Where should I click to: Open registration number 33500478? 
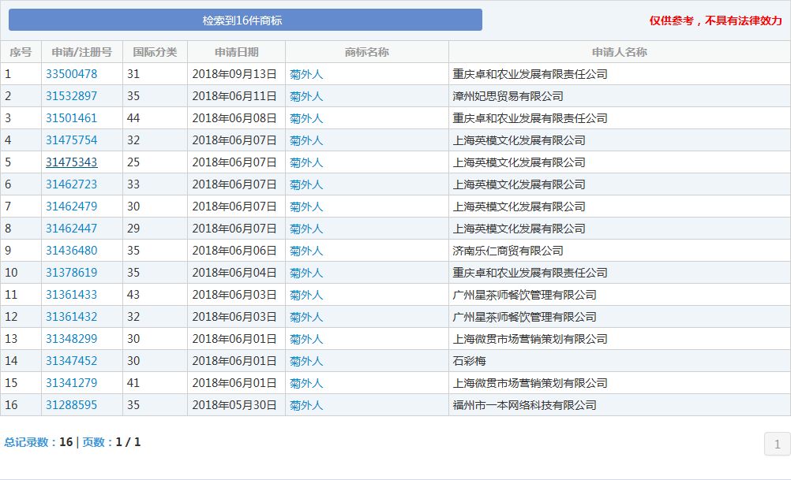71,74
